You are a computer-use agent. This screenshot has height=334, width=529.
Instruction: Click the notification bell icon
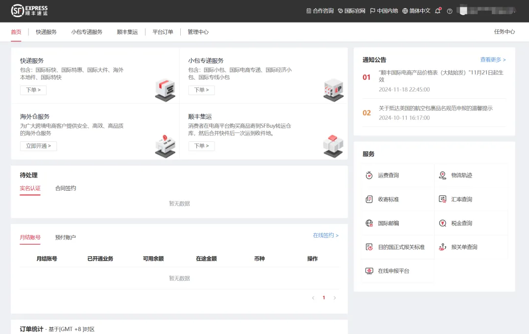point(437,11)
